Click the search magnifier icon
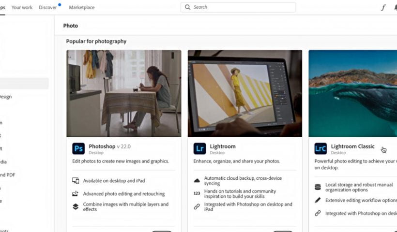This screenshot has height=232, width=397. (188, 7)
